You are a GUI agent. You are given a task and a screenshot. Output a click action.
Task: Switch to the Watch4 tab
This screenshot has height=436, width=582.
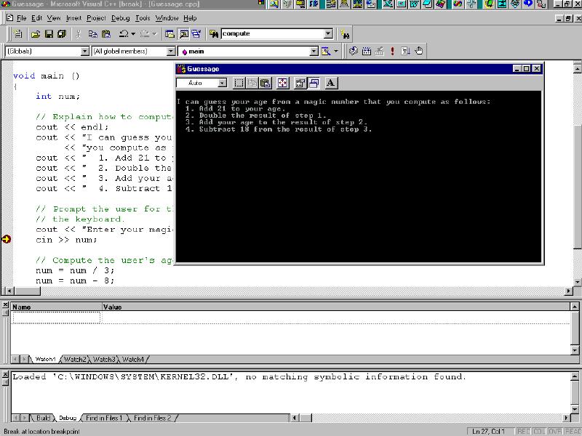(x=133, y=359)
